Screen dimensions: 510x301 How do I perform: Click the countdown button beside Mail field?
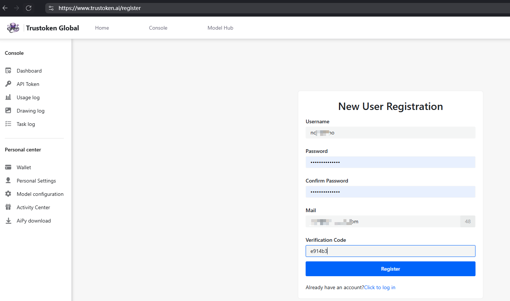coord(467,221)
